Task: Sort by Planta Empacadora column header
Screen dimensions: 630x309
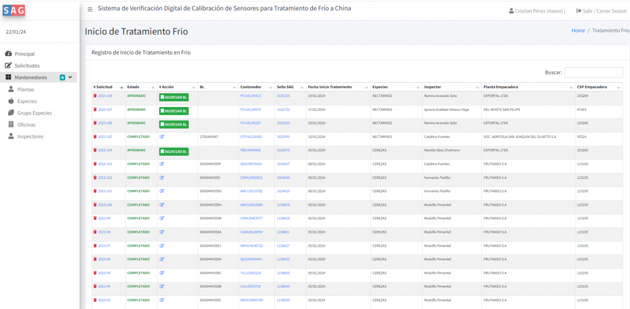Action: (529, 87)
